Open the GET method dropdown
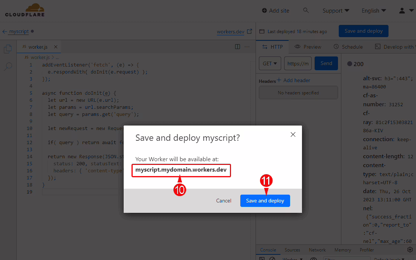The width and height of the screenshot is (416, 260). [x=270, y=64]
